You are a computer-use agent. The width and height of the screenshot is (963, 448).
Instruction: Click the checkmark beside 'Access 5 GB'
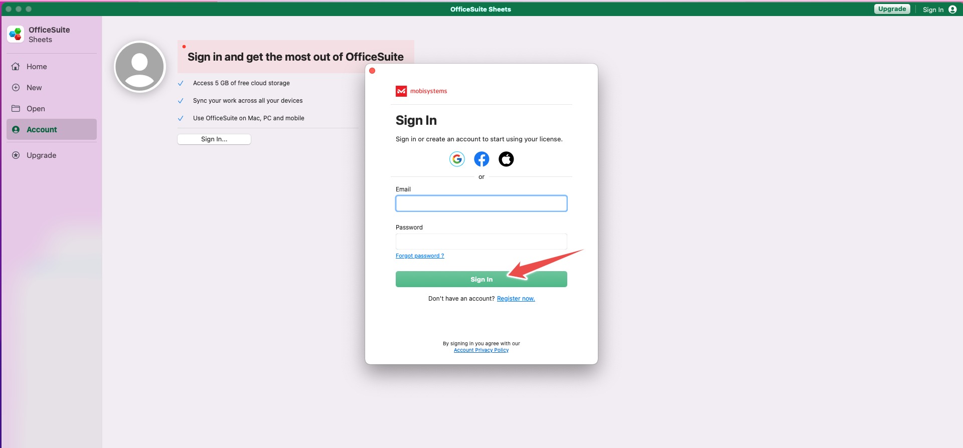[x=181, y=83]
